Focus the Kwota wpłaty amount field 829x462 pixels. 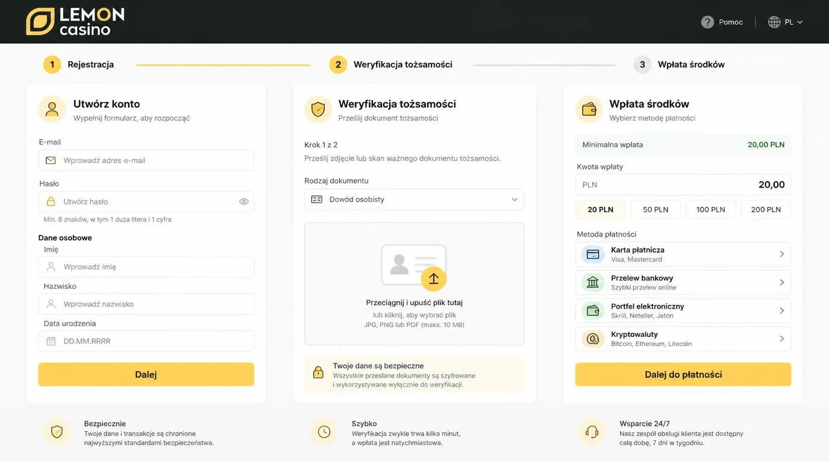683,185
